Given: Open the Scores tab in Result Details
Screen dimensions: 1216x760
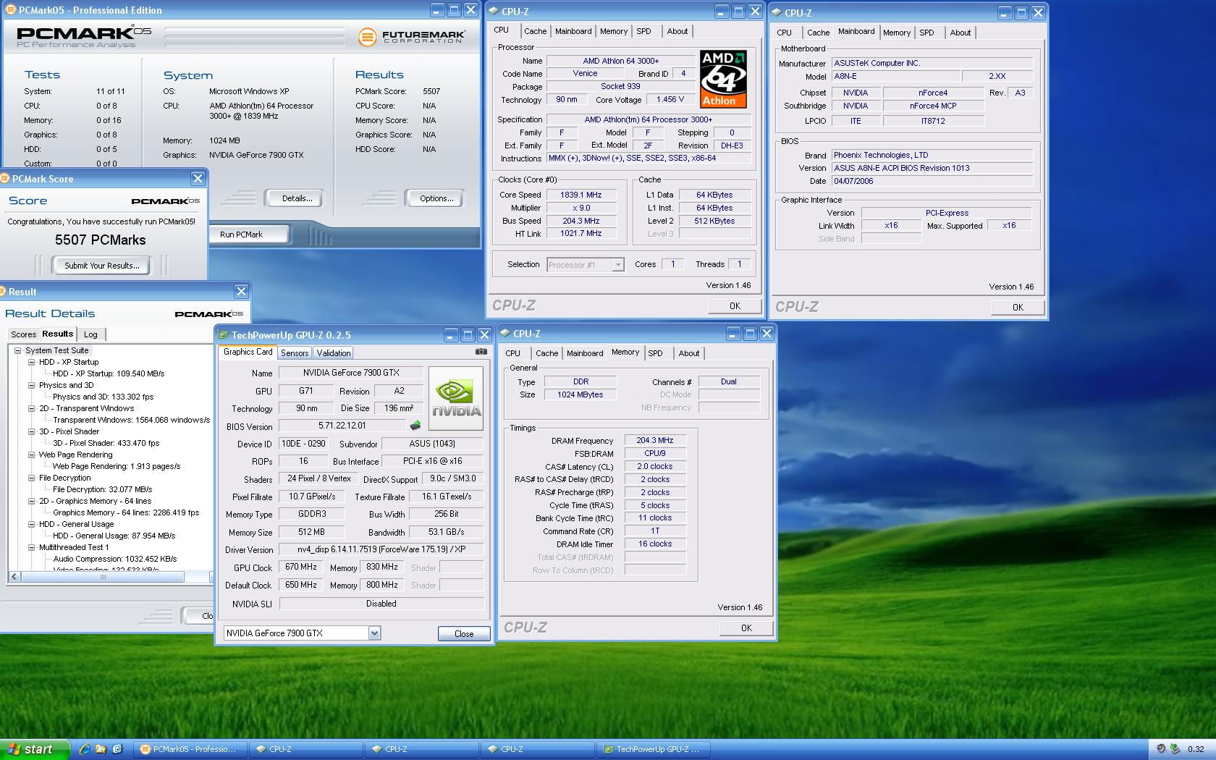Looking at the screenshot, I should pyautogui.click(x=23, y=334).
